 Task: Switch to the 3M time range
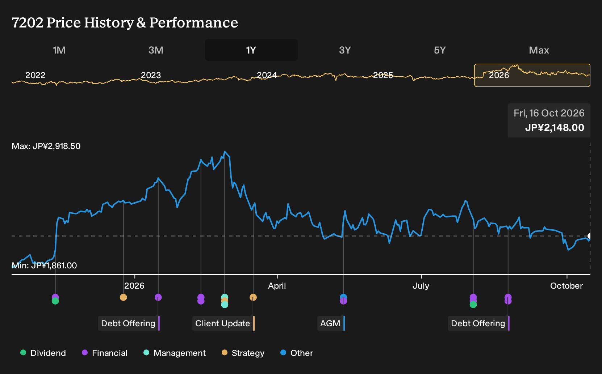(156, 50)
